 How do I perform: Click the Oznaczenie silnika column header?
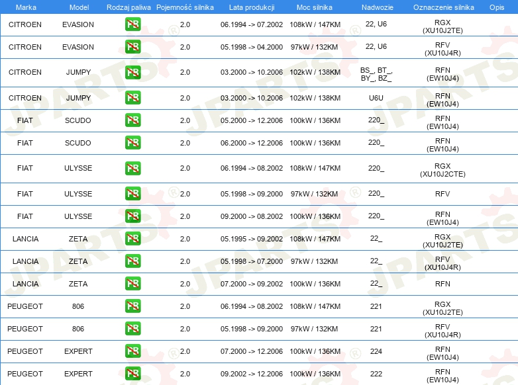(443, 7)
